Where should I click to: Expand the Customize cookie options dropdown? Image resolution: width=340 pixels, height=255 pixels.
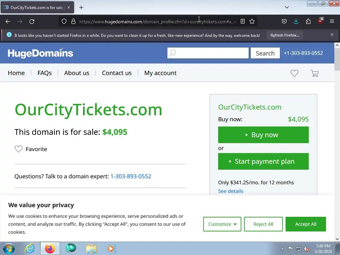pos(222,224)
